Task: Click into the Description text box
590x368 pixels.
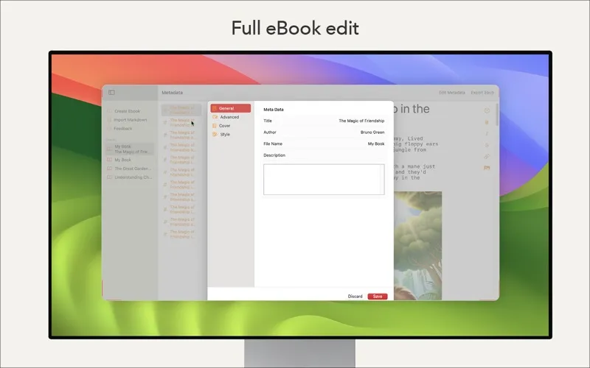Action: coord(324,180)
